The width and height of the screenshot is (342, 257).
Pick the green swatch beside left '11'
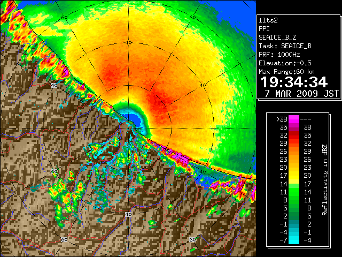(x=294, y=192)
